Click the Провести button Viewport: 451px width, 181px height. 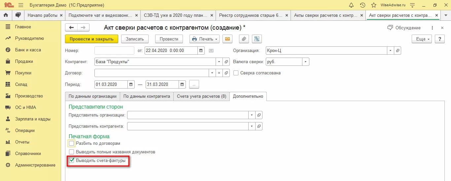tap(169, 39)
